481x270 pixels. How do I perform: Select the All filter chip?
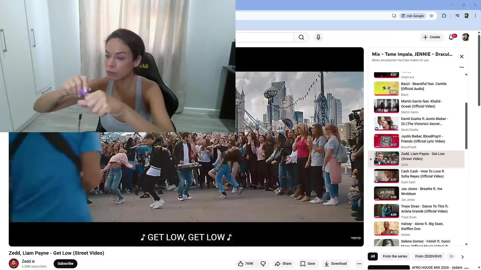[373, 256]
